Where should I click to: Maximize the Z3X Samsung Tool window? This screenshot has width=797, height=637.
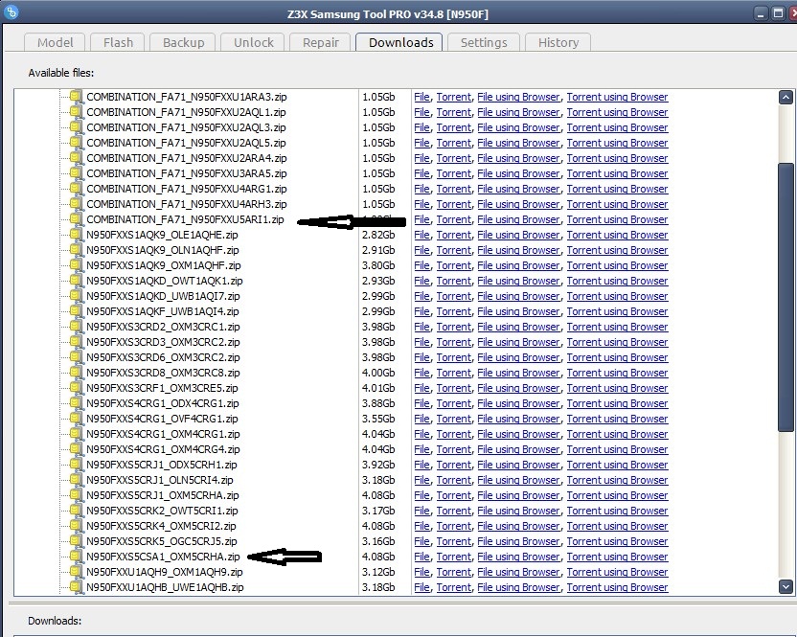point(778,13)
